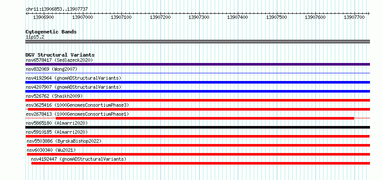The image size is (382, 180).
Task: Select the red bar under esv3625416
Action: tap(199, 109)
